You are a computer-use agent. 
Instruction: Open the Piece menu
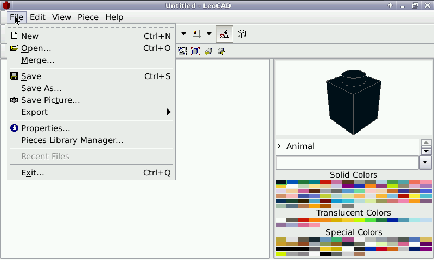pos(88,17)
